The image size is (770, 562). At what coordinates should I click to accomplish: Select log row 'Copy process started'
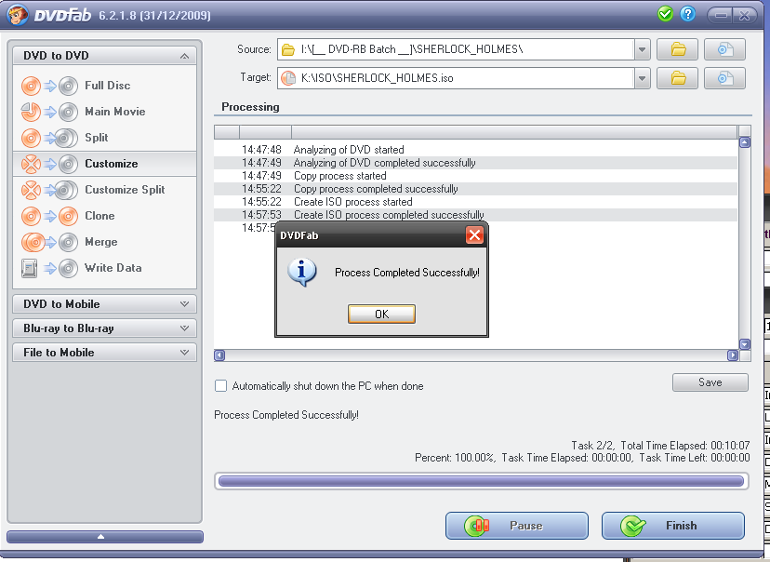[475, 175]
